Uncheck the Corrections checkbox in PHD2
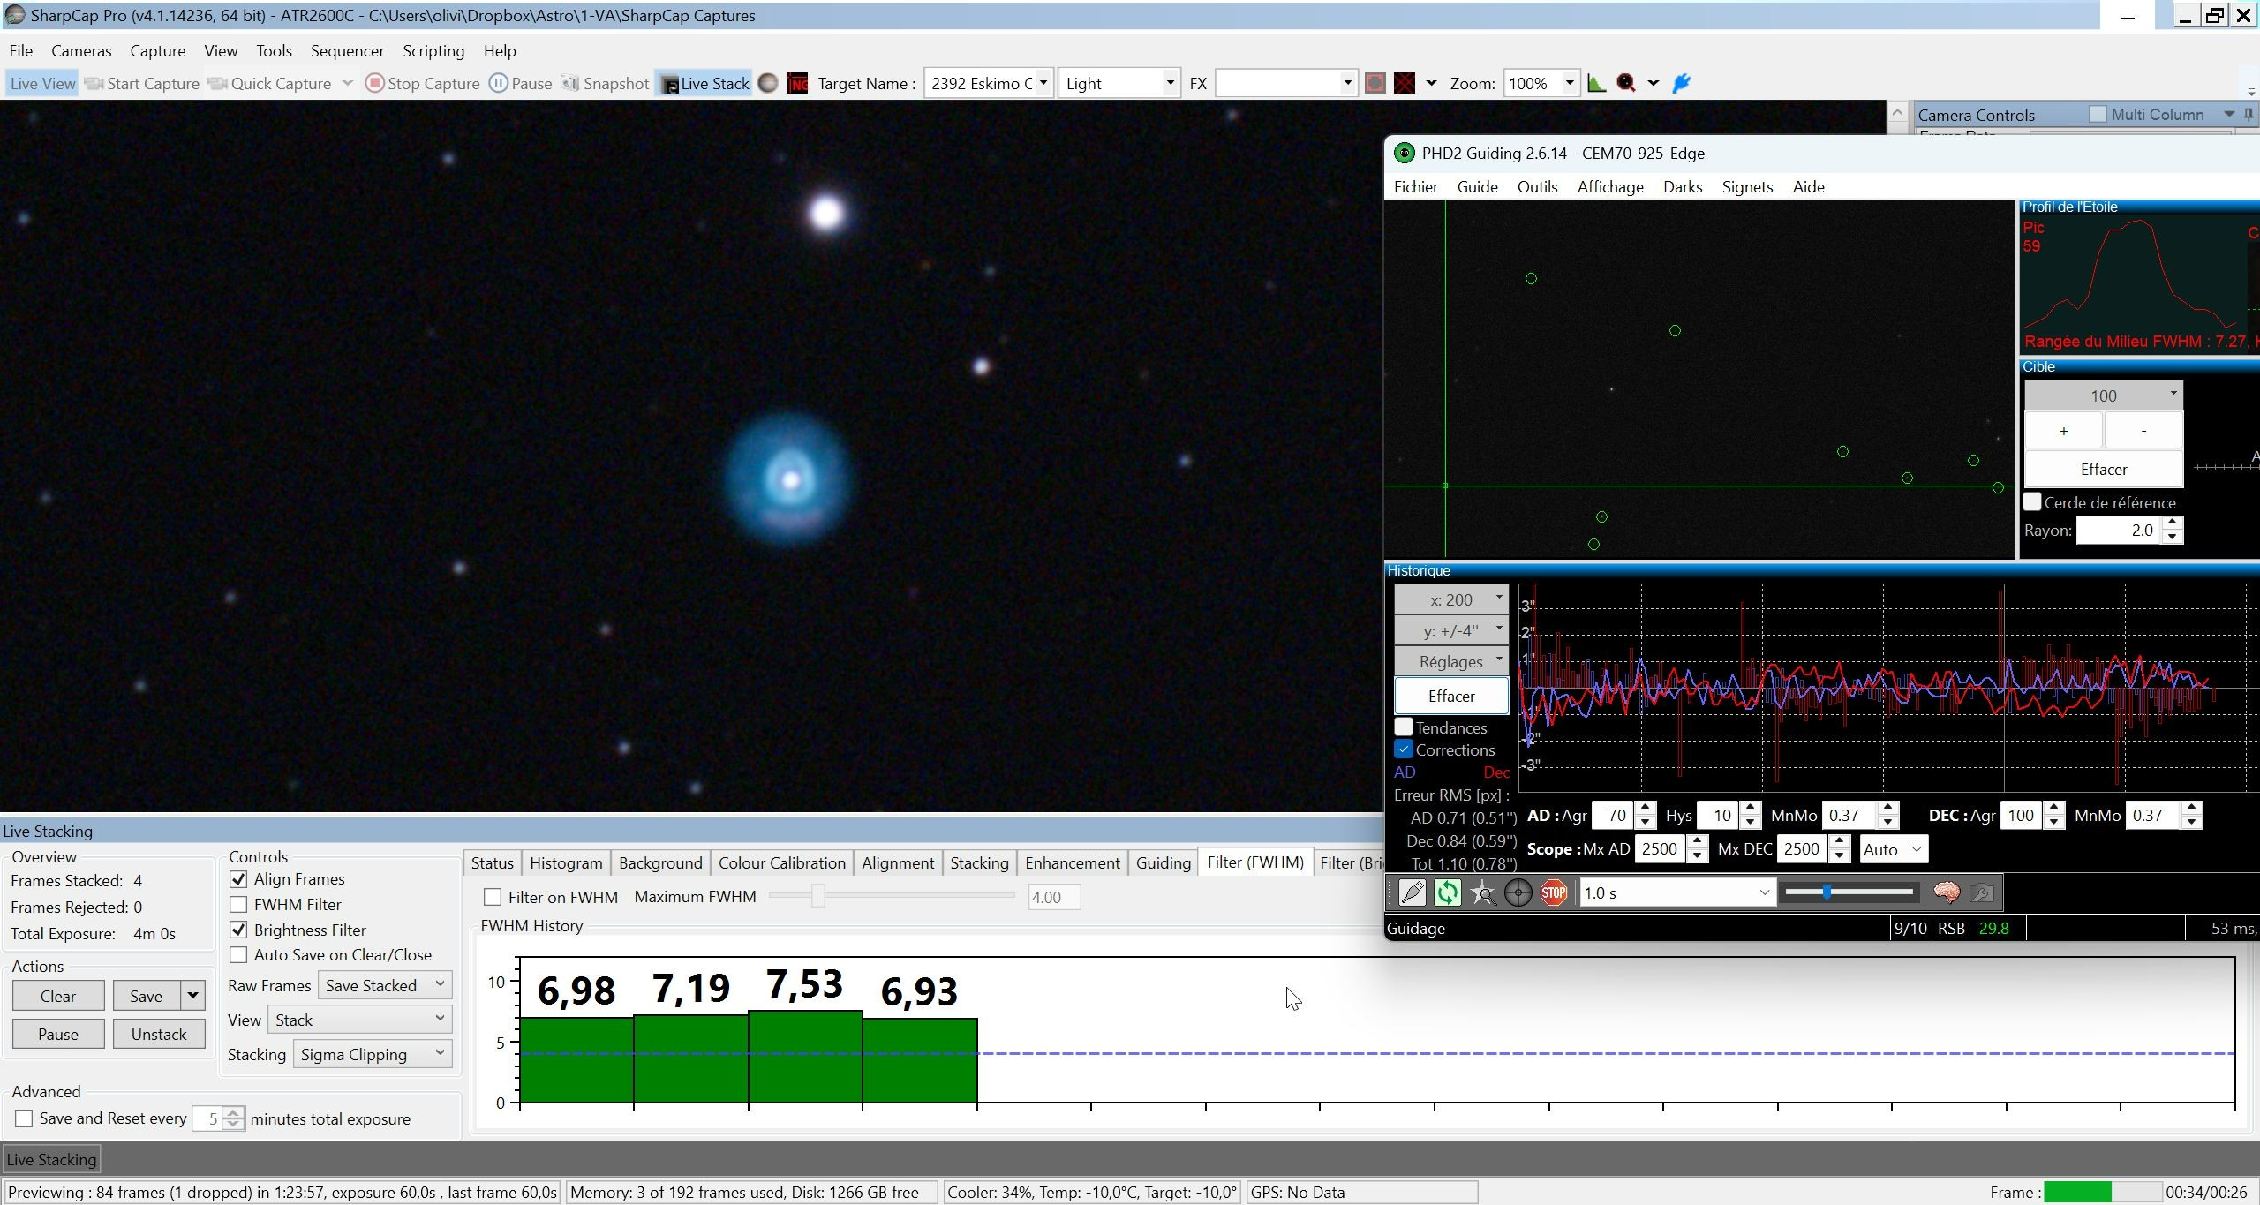The image size is (2260, 1205). click(1404, 749)
